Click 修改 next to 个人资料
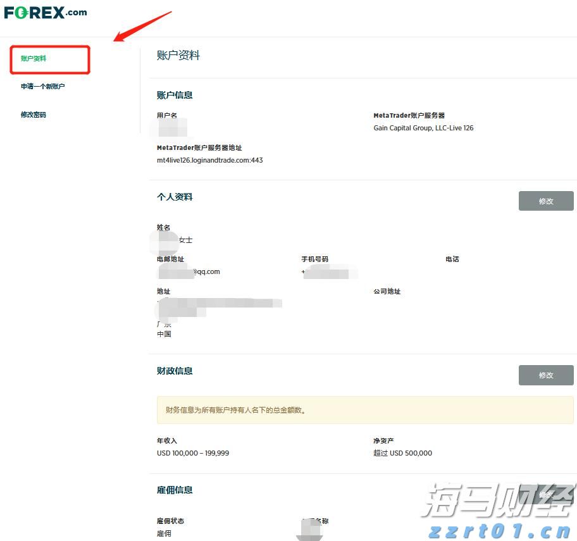The width and height of the screenshot is (577, 541). tap(545, 201)
